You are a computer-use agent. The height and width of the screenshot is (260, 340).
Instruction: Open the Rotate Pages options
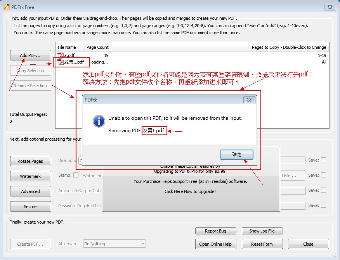point(30,161)
